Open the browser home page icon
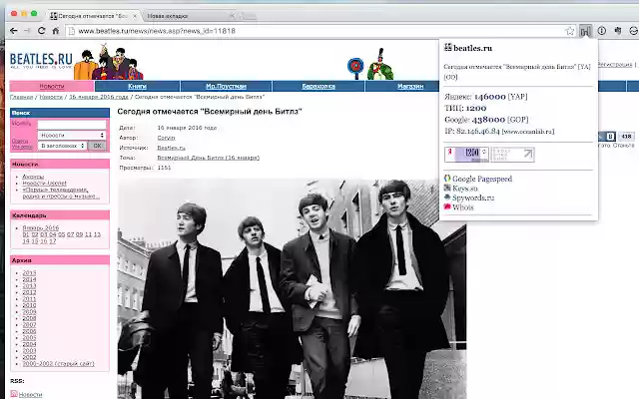 [x=56, y=31]
